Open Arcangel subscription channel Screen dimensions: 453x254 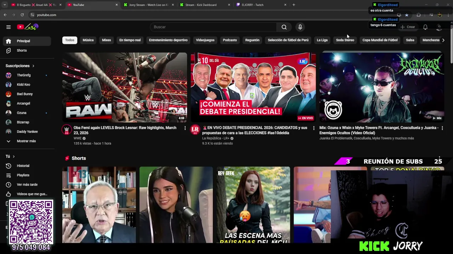coord(27,103)
